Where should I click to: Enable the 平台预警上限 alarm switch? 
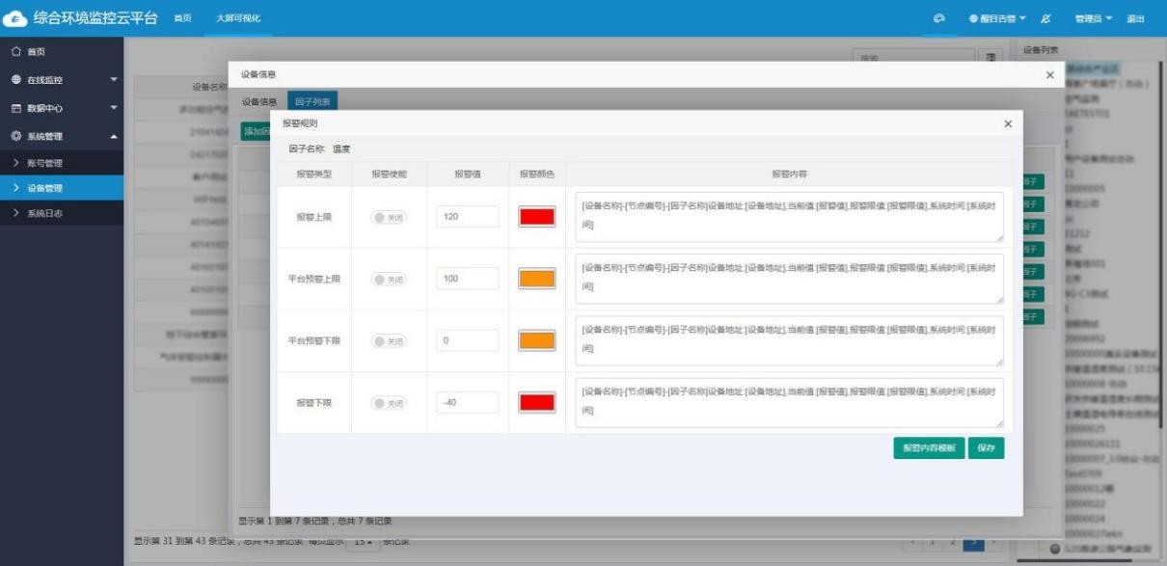tap(389, 279)
